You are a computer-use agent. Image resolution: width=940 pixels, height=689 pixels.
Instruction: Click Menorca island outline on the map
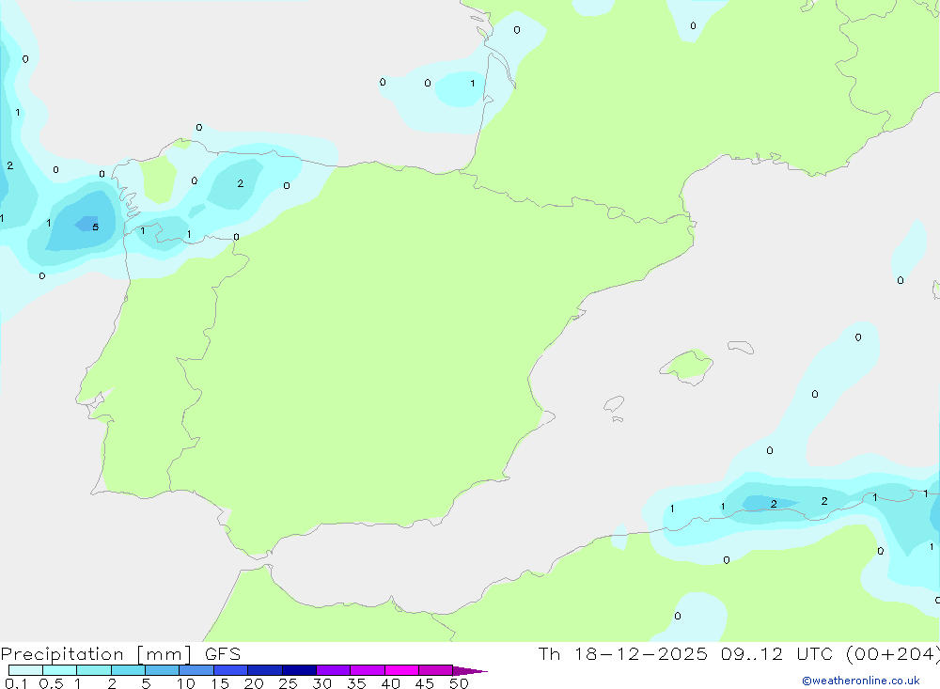tap(741, 347)
